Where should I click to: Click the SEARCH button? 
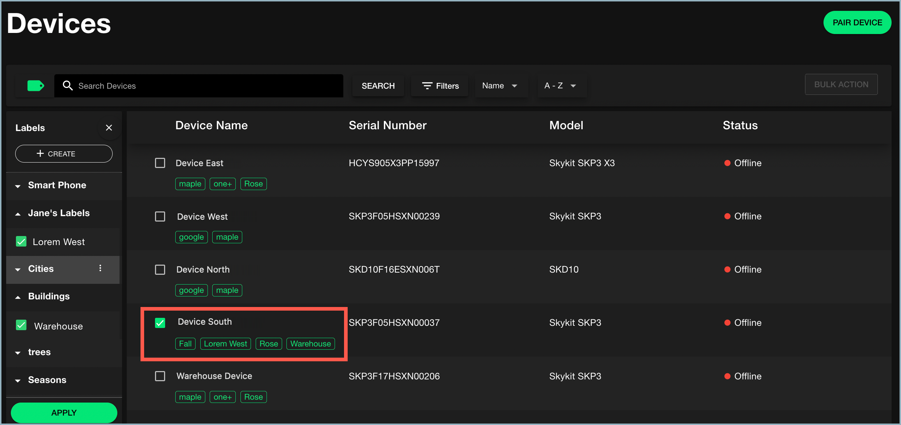point(377,85)
